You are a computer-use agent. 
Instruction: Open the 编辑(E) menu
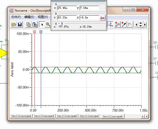pyautogui.click(x=29, y=17)
